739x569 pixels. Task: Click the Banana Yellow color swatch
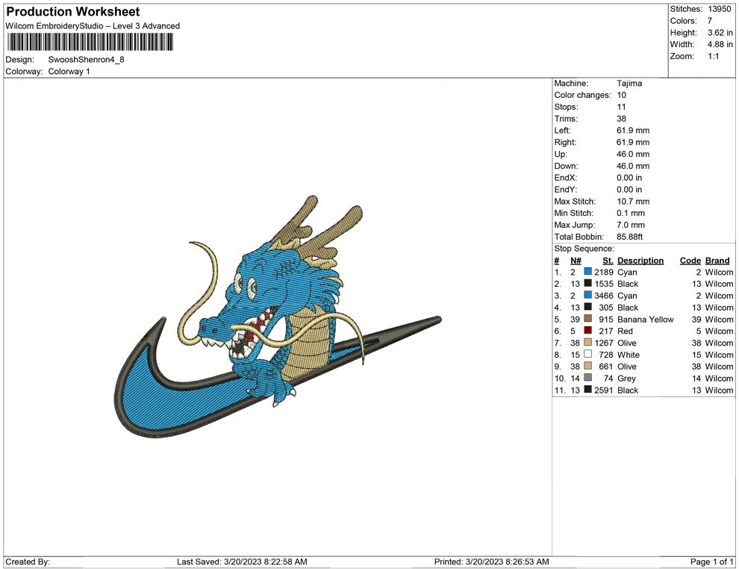[587, 319]
